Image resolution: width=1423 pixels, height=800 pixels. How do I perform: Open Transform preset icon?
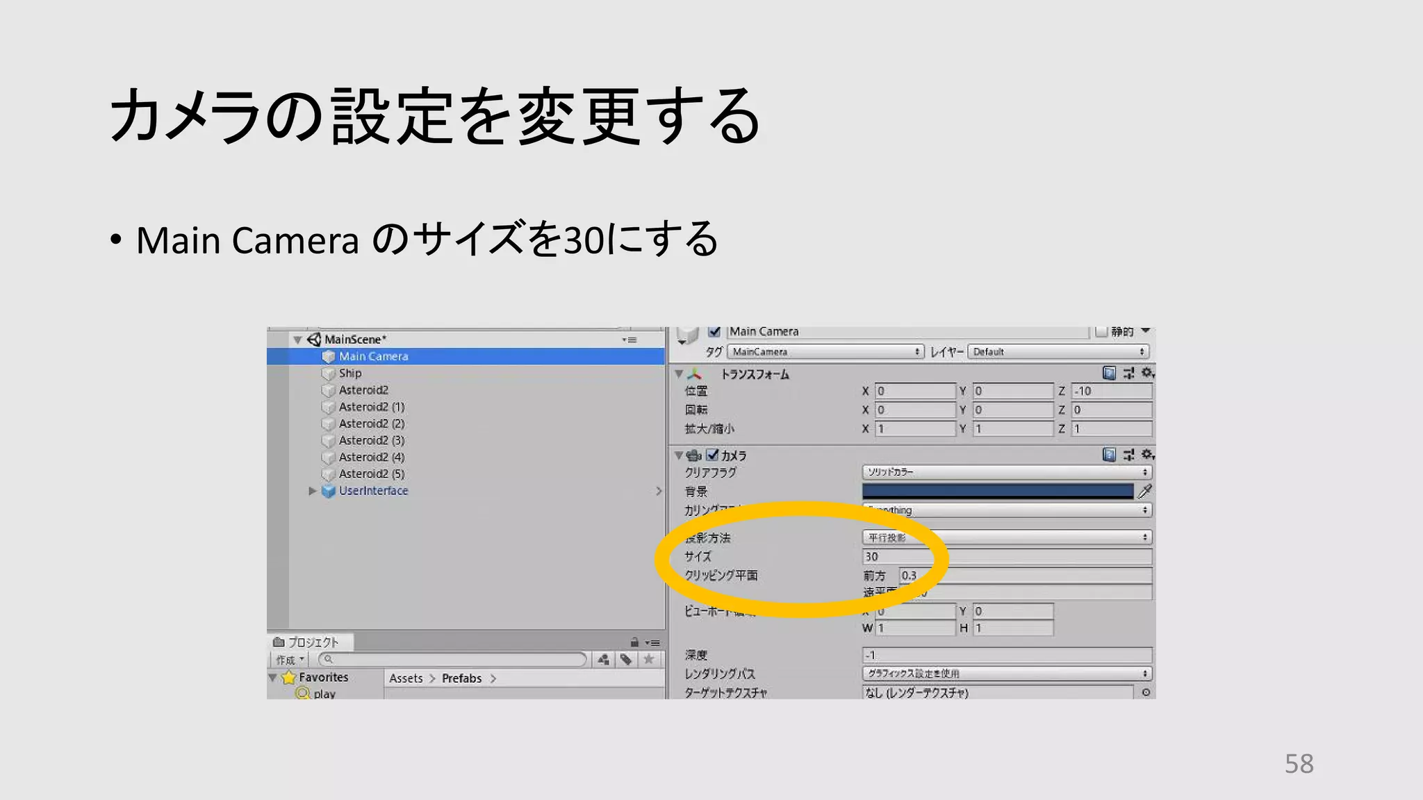click(1129, 373)
